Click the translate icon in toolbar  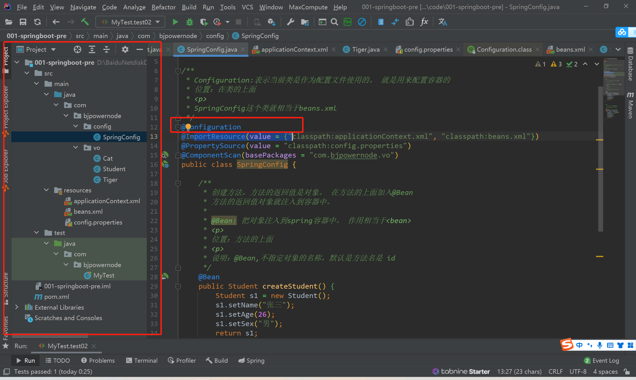(x=442, y=22)
